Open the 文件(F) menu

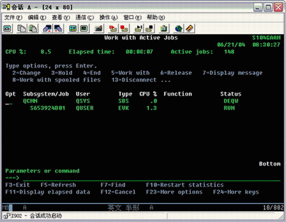pyautogui.click(x=14, y=18)
